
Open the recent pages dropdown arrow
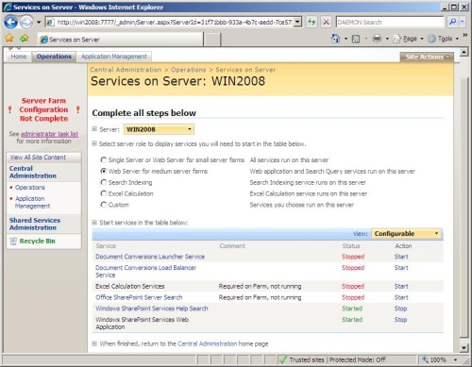pyautogui.click(x=39, y=22)
